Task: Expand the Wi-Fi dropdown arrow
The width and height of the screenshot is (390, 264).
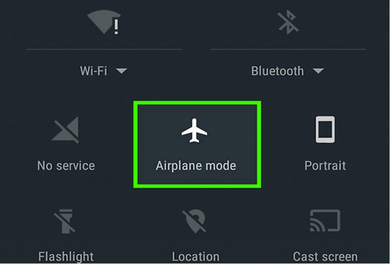Action: (122, 71)
